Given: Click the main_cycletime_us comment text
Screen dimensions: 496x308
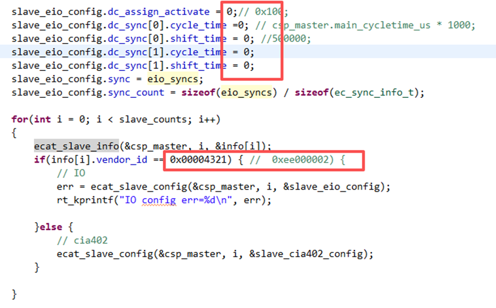Looking at the screenshot, I should click(x=382, y=25).
